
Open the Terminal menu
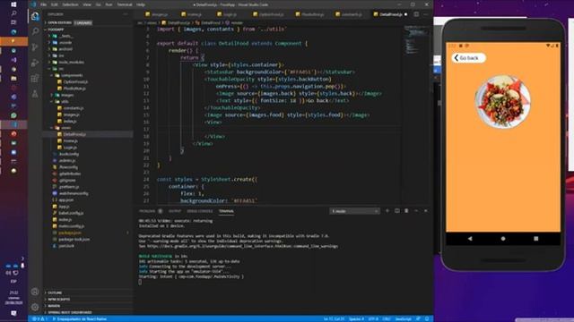125,4
